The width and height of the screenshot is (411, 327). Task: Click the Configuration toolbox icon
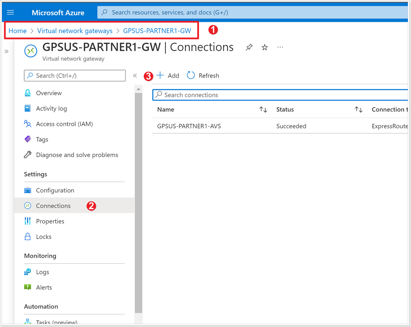27,190
